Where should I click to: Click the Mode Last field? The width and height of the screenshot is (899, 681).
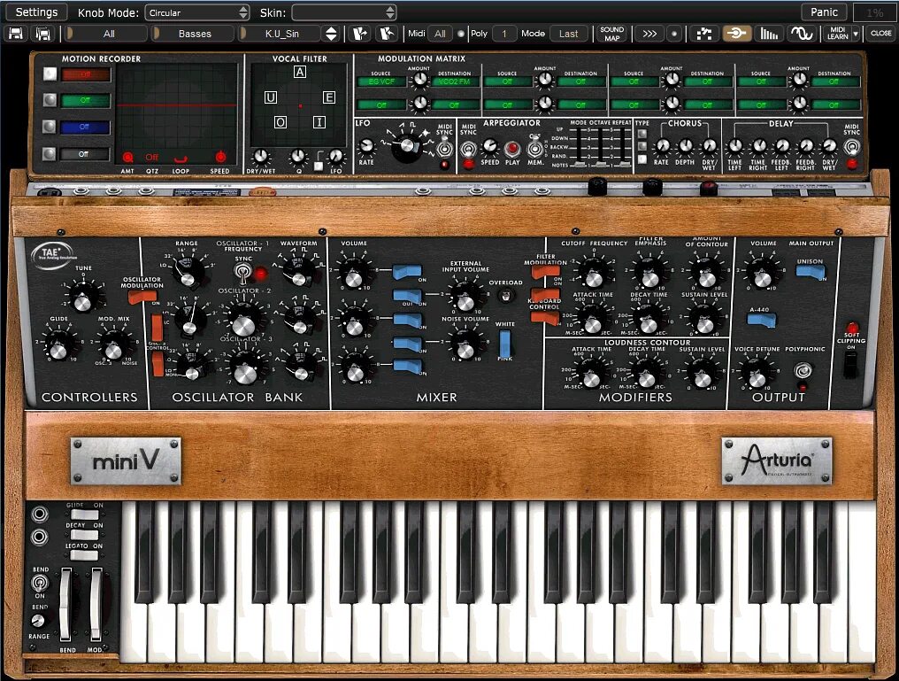(568, 34)
